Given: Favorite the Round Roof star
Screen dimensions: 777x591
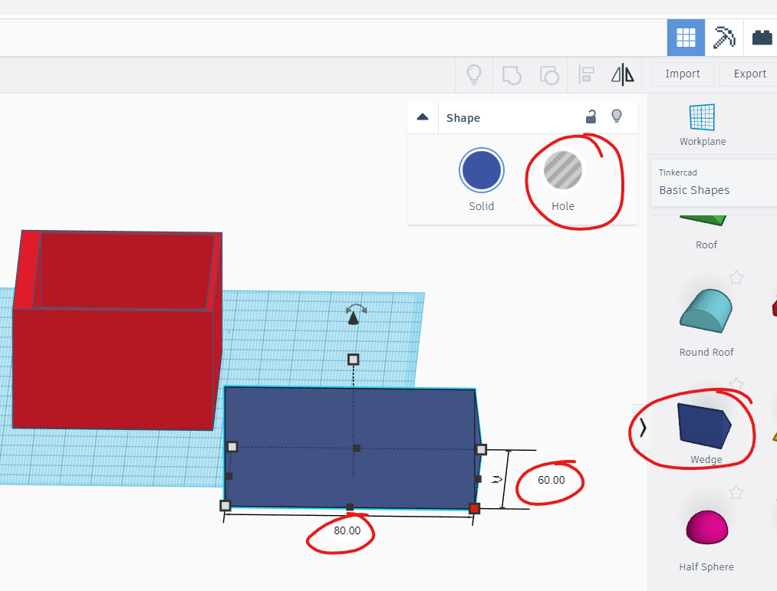Looking at the screenshot, I should (736, 277).
